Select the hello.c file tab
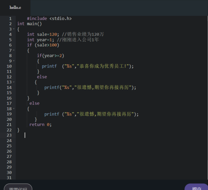The height and width of the screenshot is (190, 208). click(x=15, y=8)
